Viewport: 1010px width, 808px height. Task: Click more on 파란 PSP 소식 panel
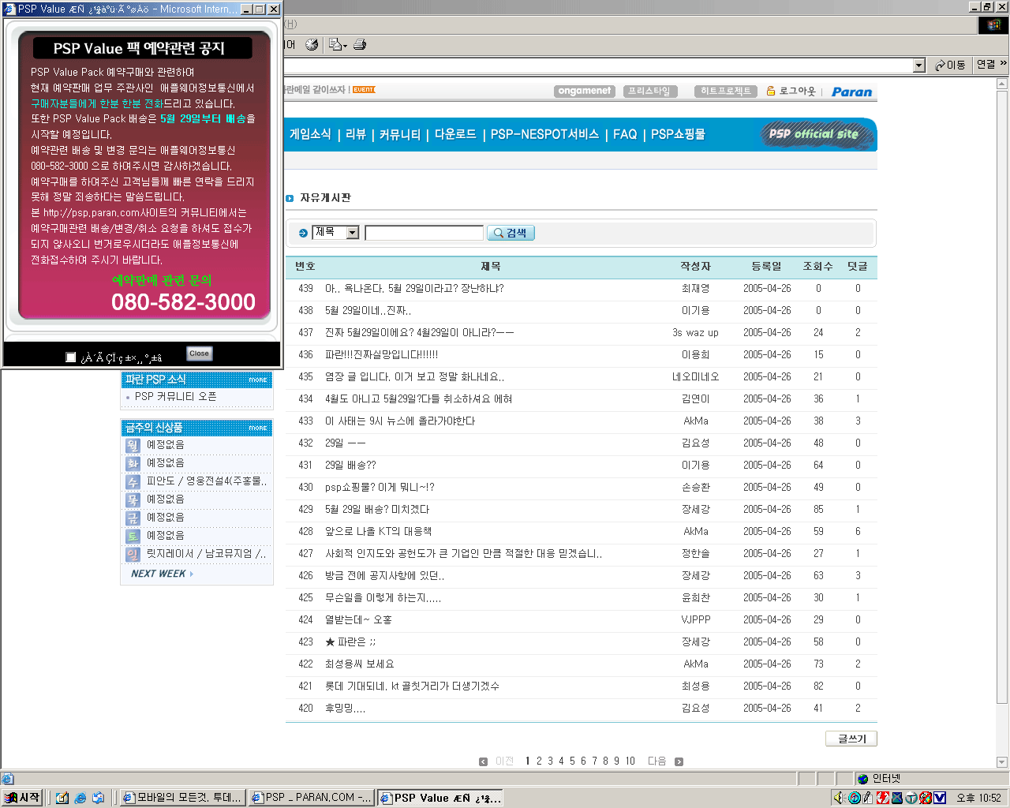[x=258, y=380]
